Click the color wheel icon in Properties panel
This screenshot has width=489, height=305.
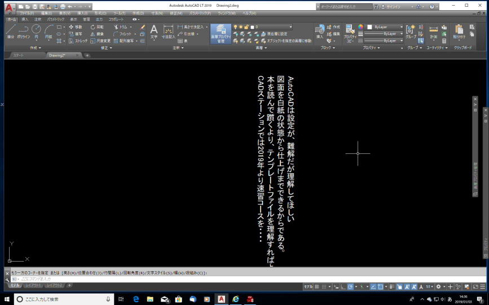click(x=360, y=27)
